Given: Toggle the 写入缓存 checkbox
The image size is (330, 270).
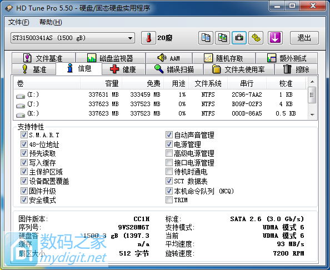Looking at the screenshot, I should tap(24, 163).
